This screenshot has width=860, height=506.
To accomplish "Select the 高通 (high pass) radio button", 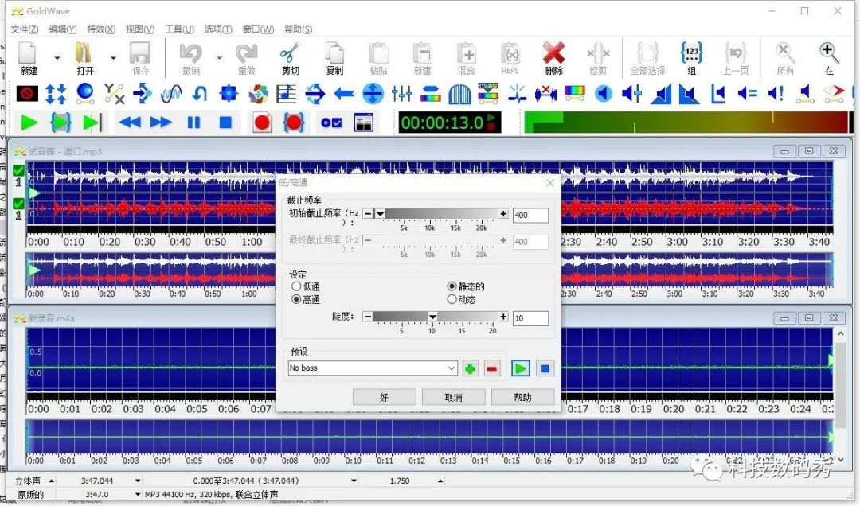I will click(x=296, y=299).
